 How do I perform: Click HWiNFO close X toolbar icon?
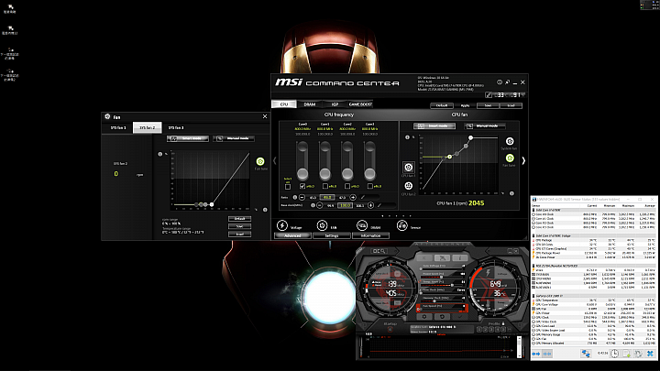(650, 354)
